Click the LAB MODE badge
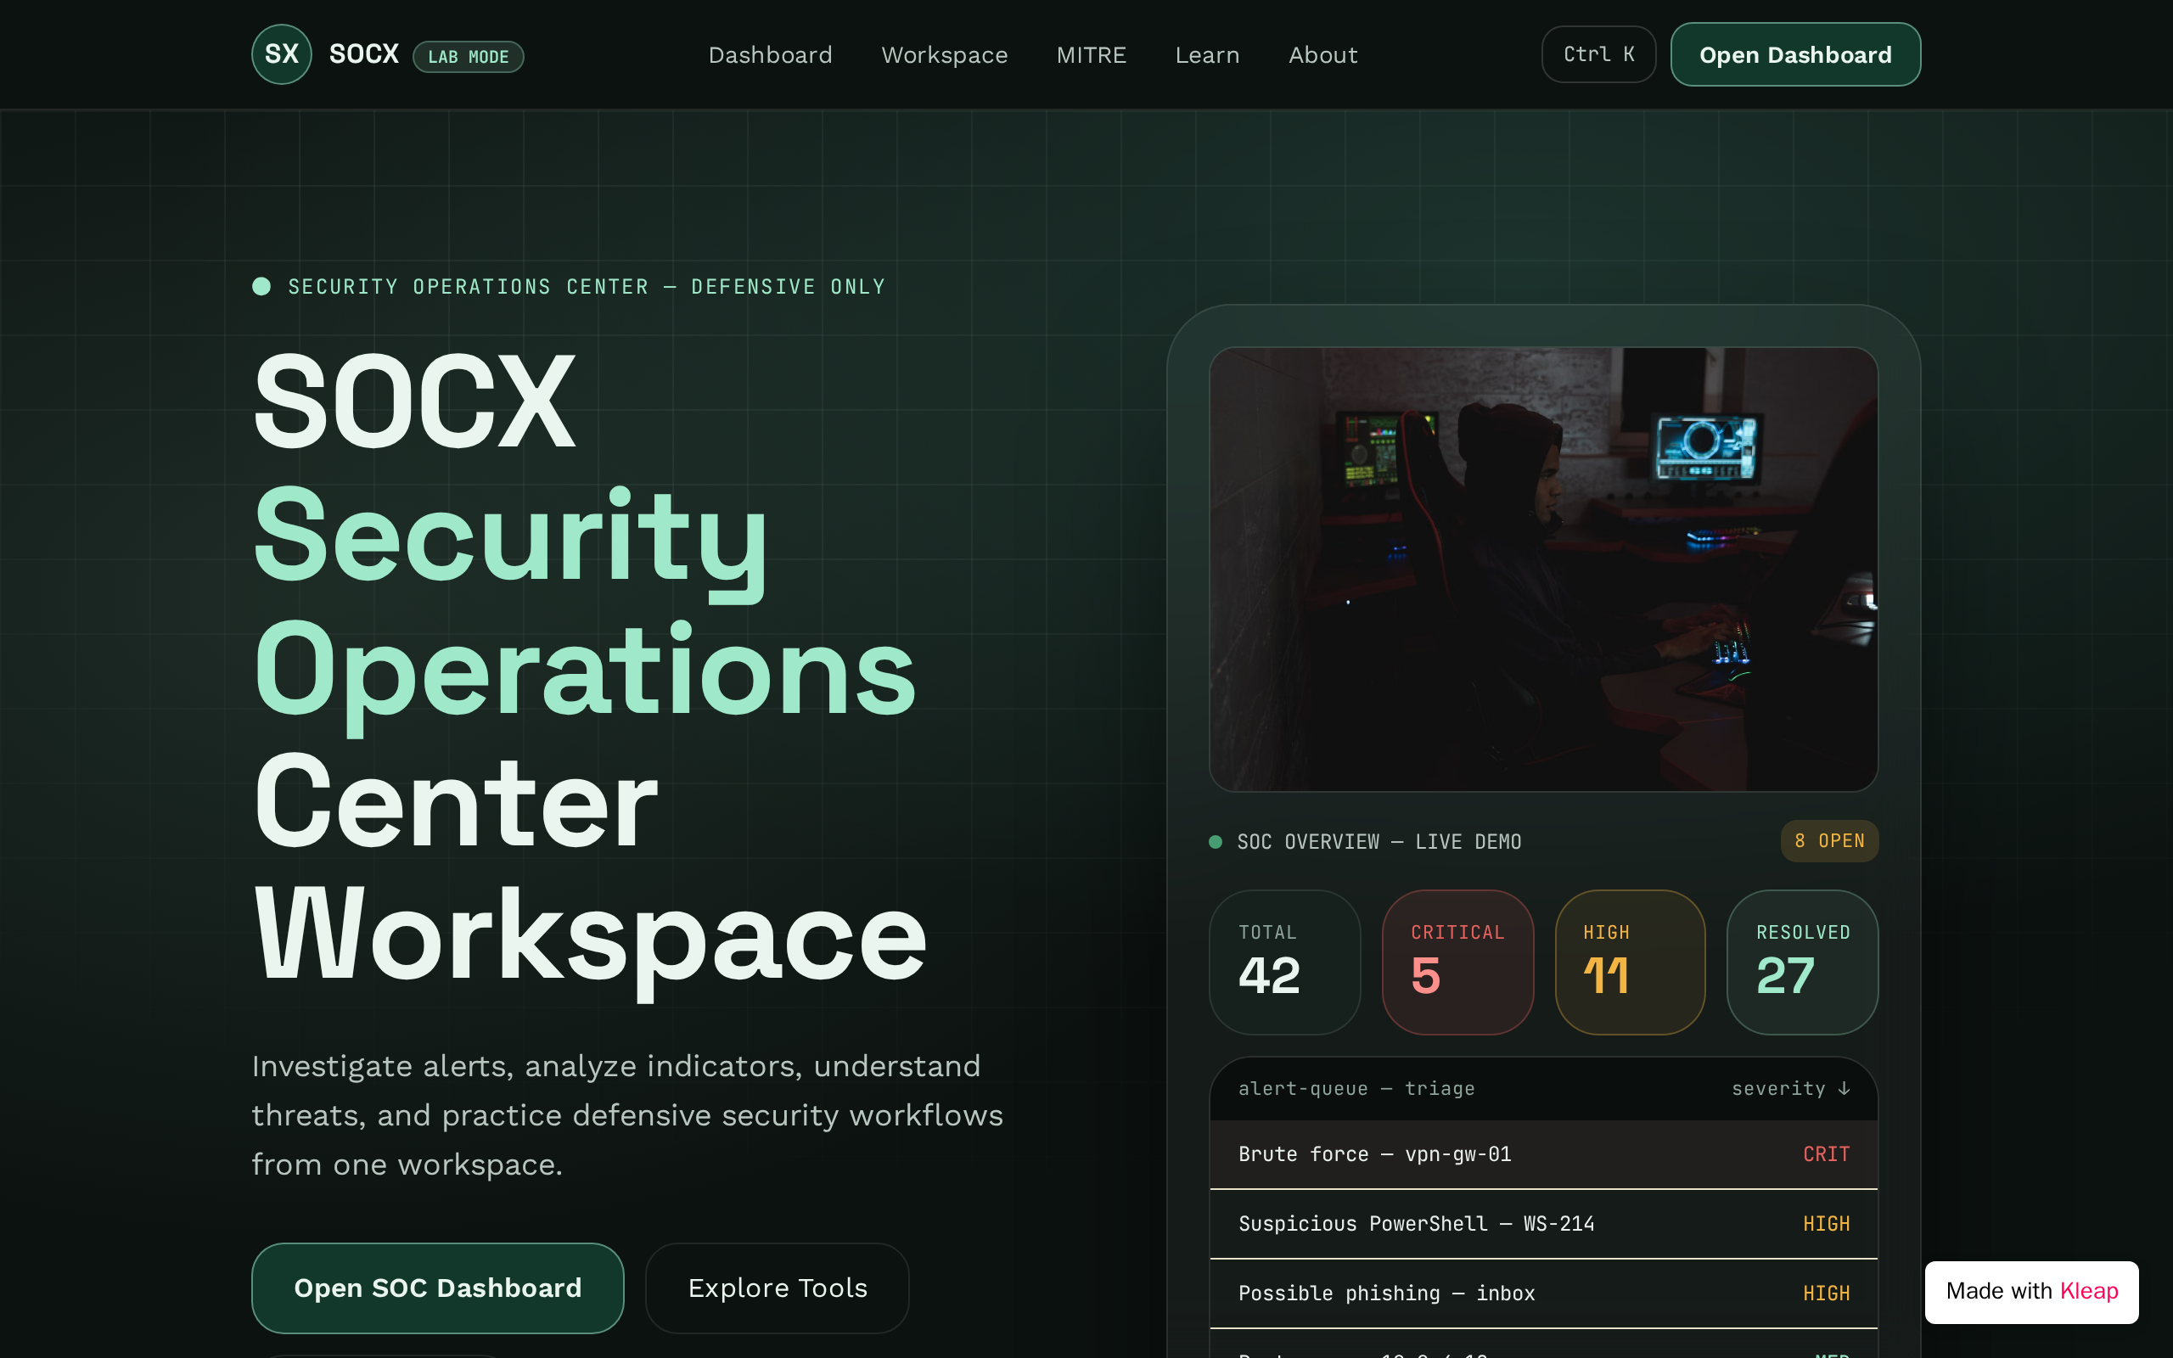2173x1358 pixels. tap(468, 57)
